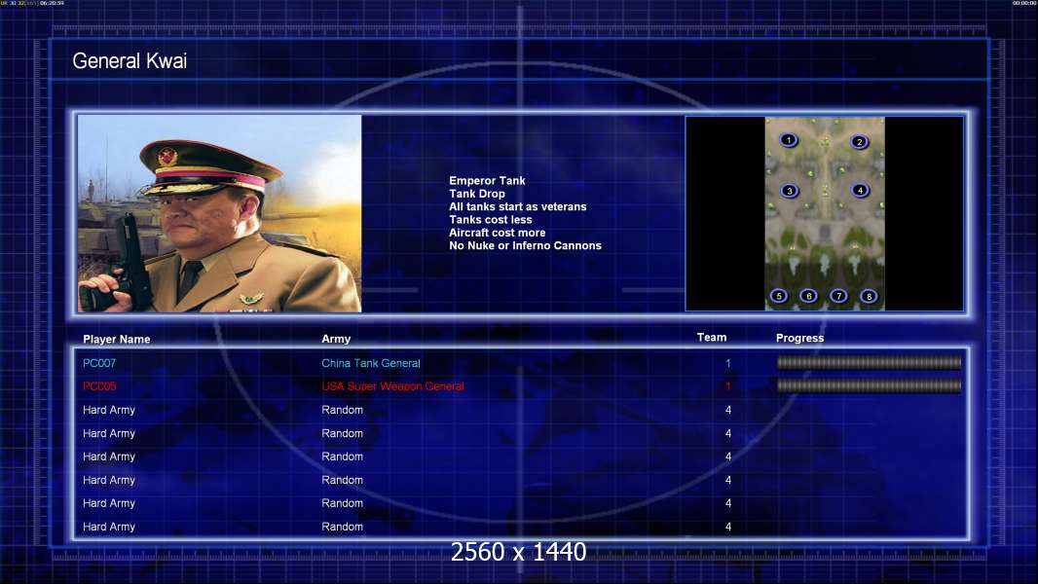1038x584 pixels.
Task: Click the Army column header
Action: coord(336,339)
